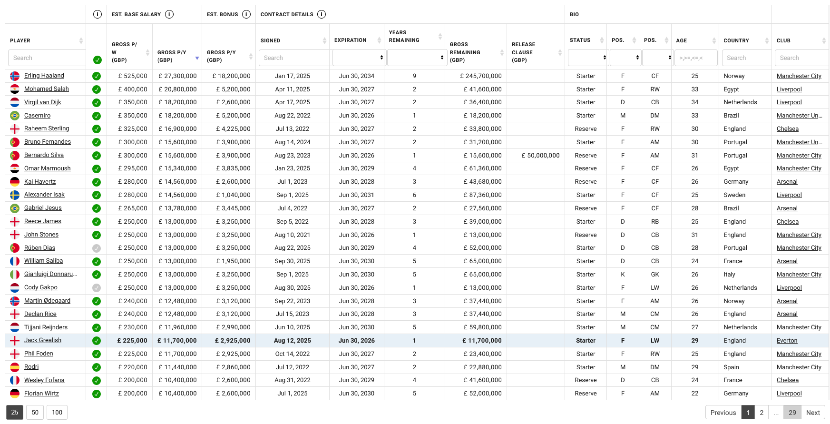Click Mohamed Salah's Egypt flag icon
This screenshot has height=424, width=830.
(15, 89)
